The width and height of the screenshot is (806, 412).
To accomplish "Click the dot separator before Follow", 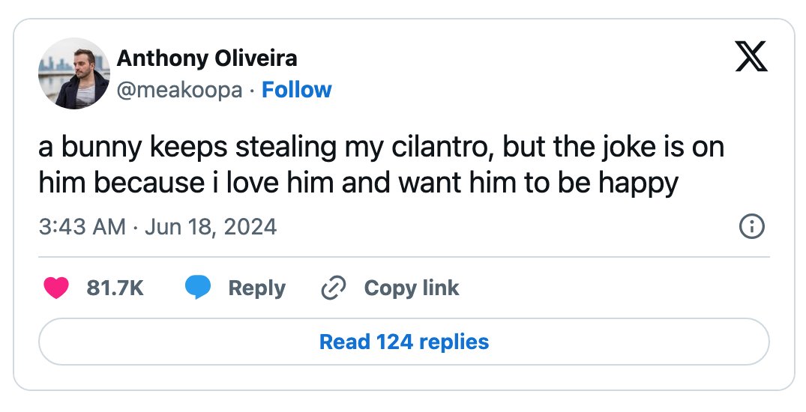I will 252,91.
